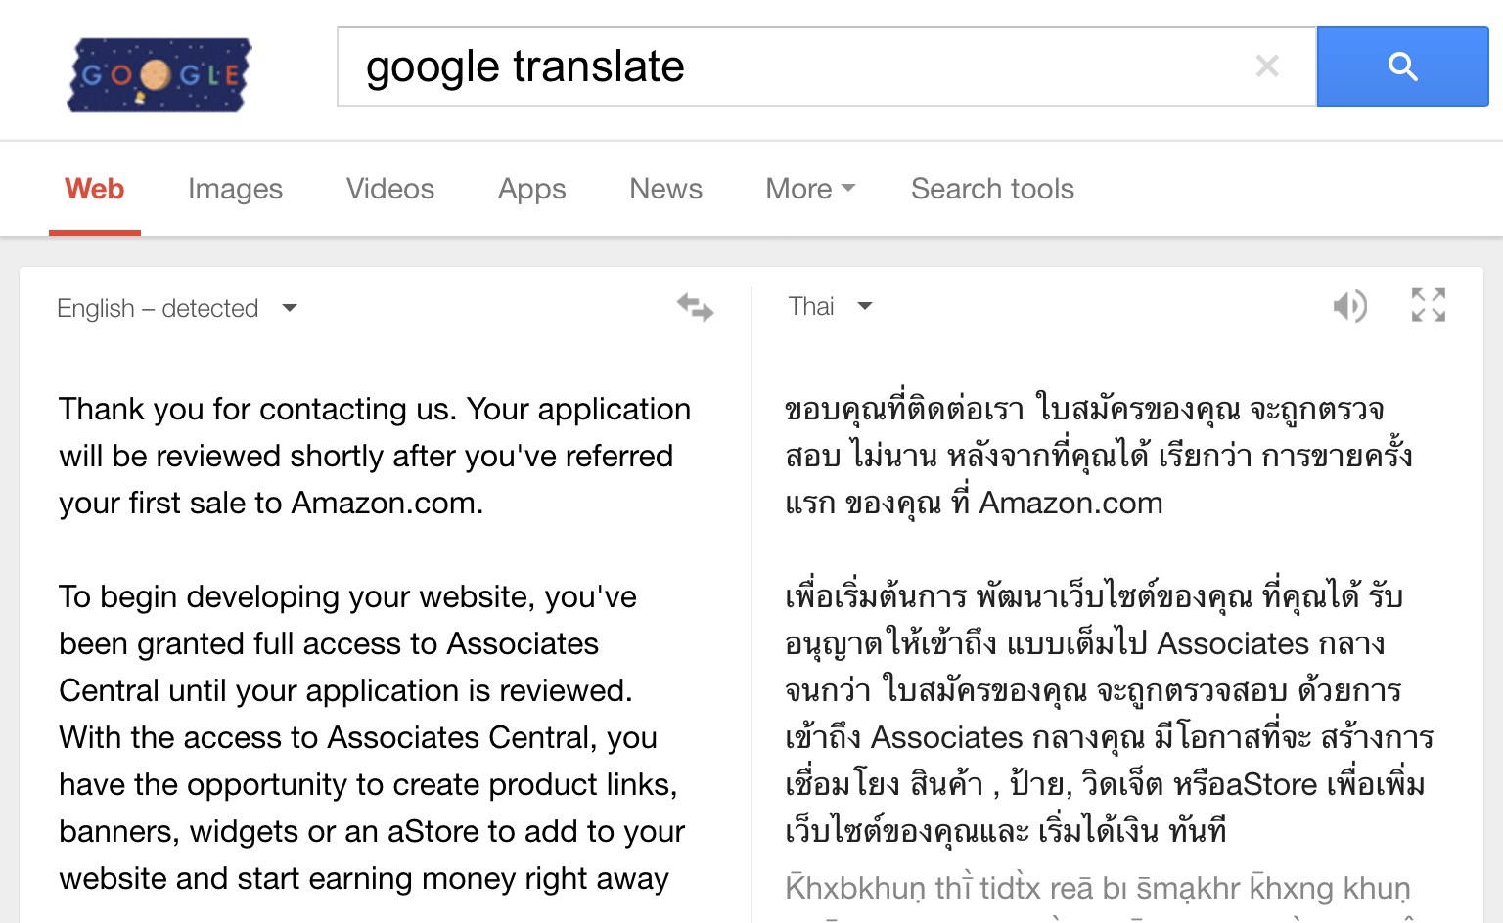Expand the translator to full screen

coord(1429,305)
